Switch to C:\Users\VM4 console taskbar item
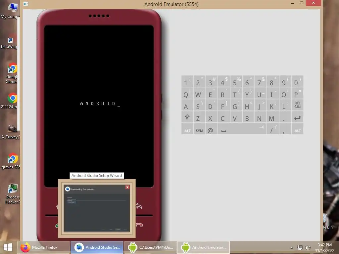This screenshot has width=339, height=254. click(151, 247)
